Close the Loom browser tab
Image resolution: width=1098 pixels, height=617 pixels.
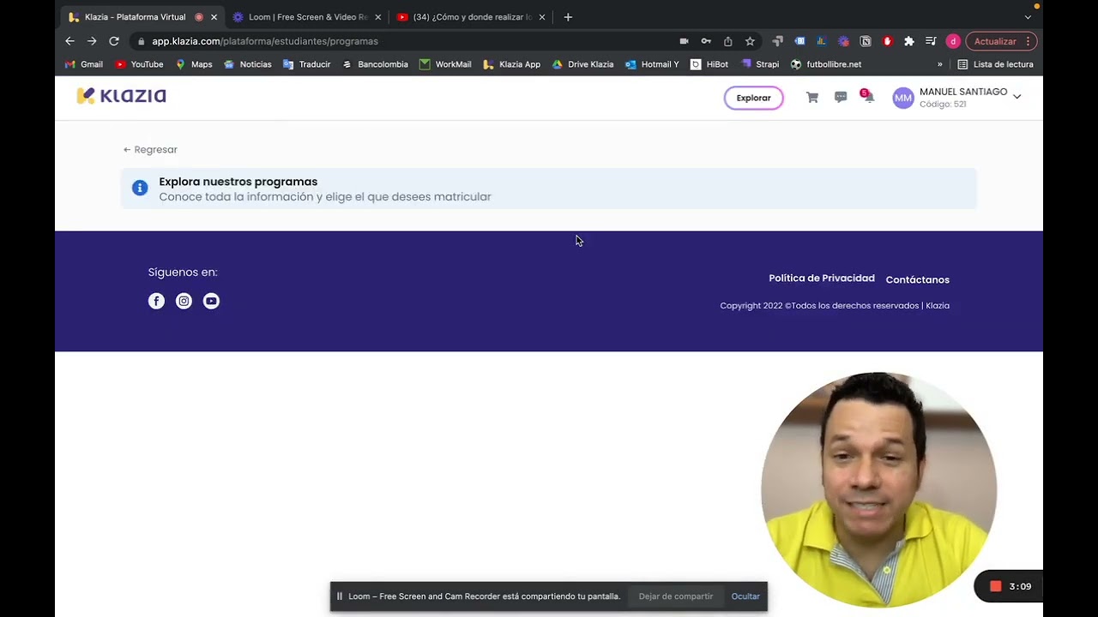(x=377, y=17)
